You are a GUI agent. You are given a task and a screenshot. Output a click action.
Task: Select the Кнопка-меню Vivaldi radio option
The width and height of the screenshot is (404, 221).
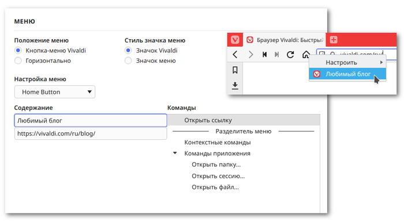(18, 51)
